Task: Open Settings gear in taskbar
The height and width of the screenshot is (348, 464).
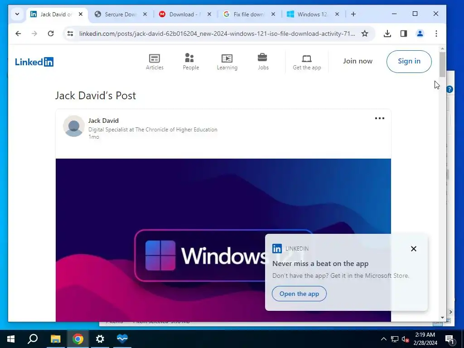Action: tap(100, 339)
